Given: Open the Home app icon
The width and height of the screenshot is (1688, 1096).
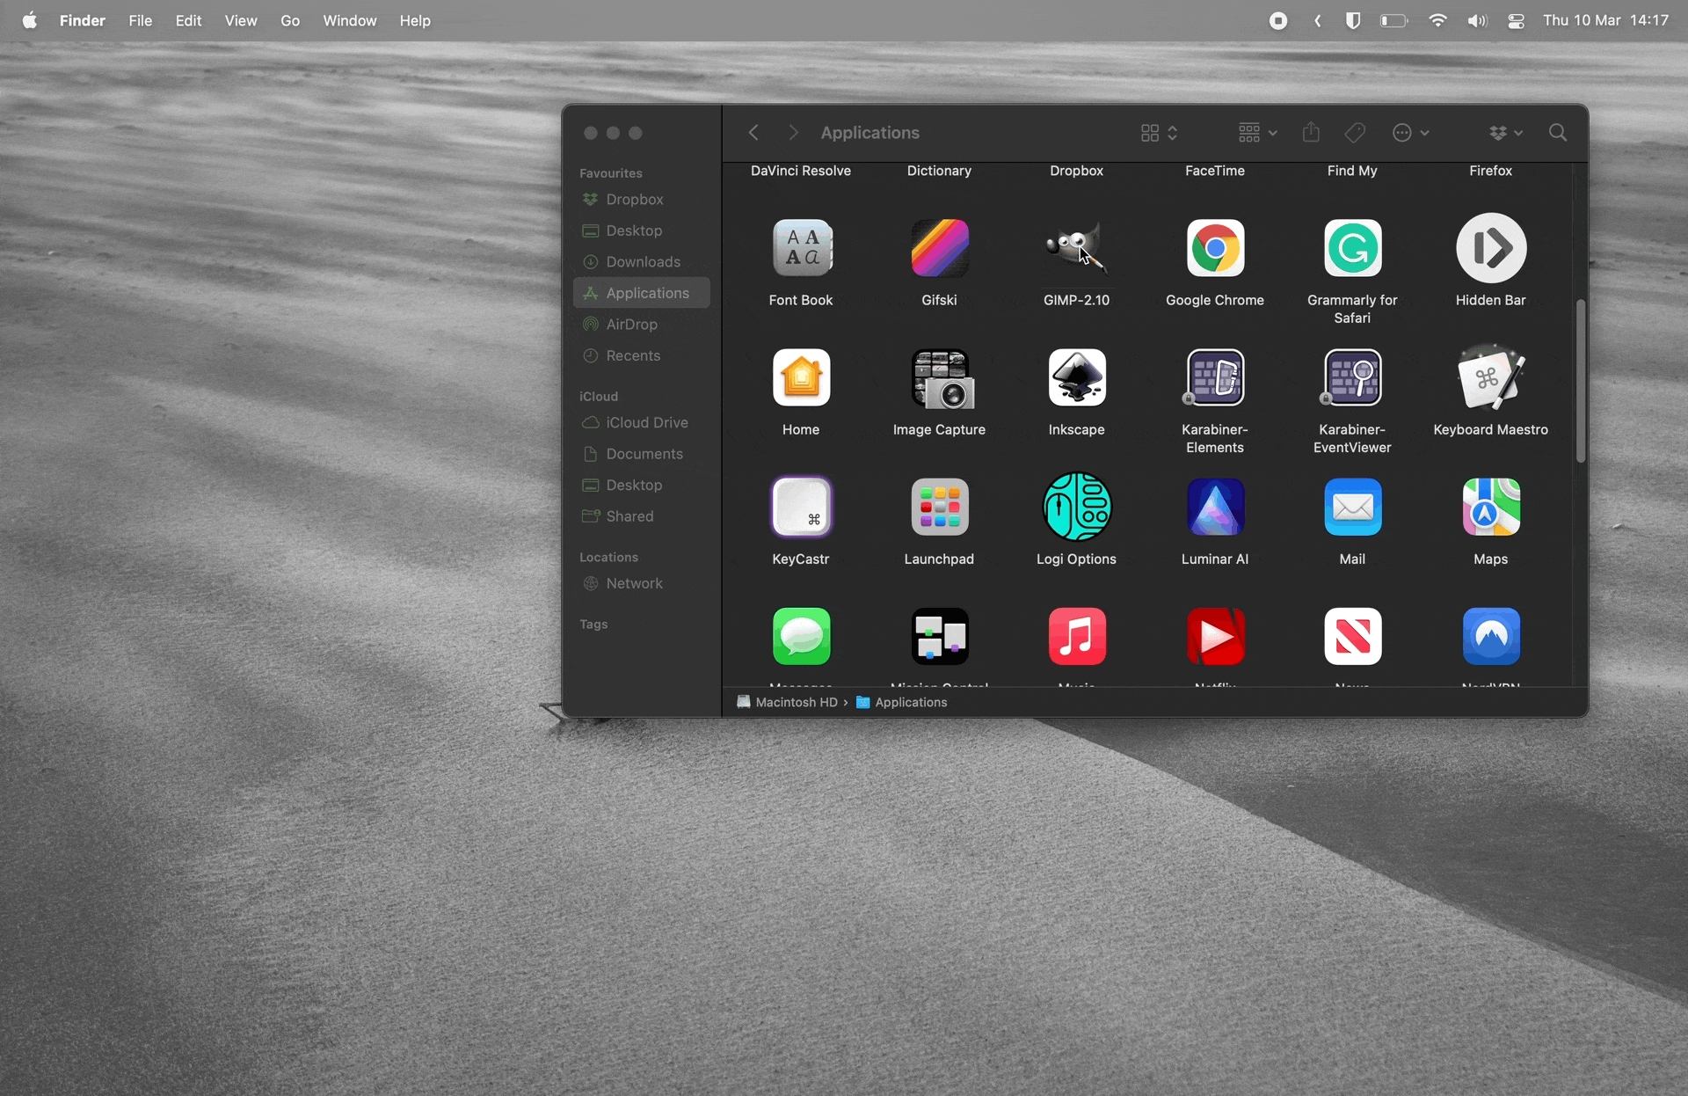Looking at the screenshot, I should click(801, 377).
